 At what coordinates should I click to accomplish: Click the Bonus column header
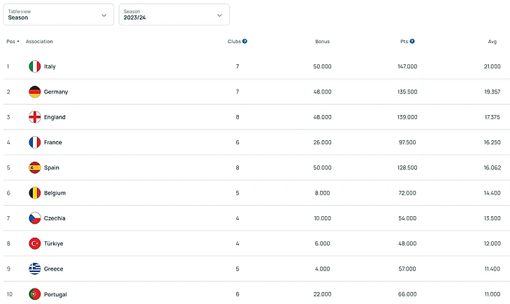[322, 41]
